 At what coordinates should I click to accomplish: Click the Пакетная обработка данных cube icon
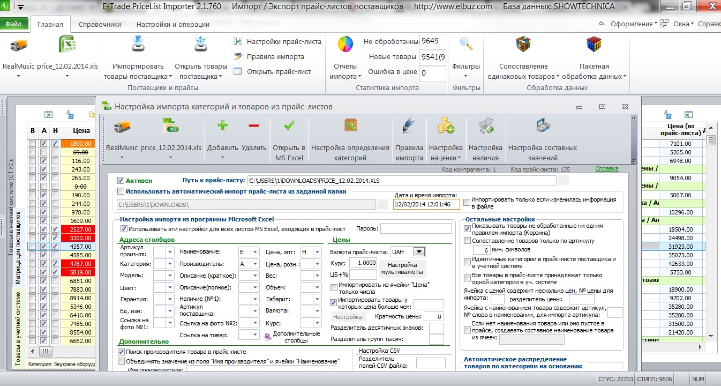(594, 44)
